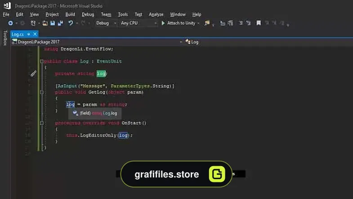Click the Navigate Backward arrow icon

[10, 23]
